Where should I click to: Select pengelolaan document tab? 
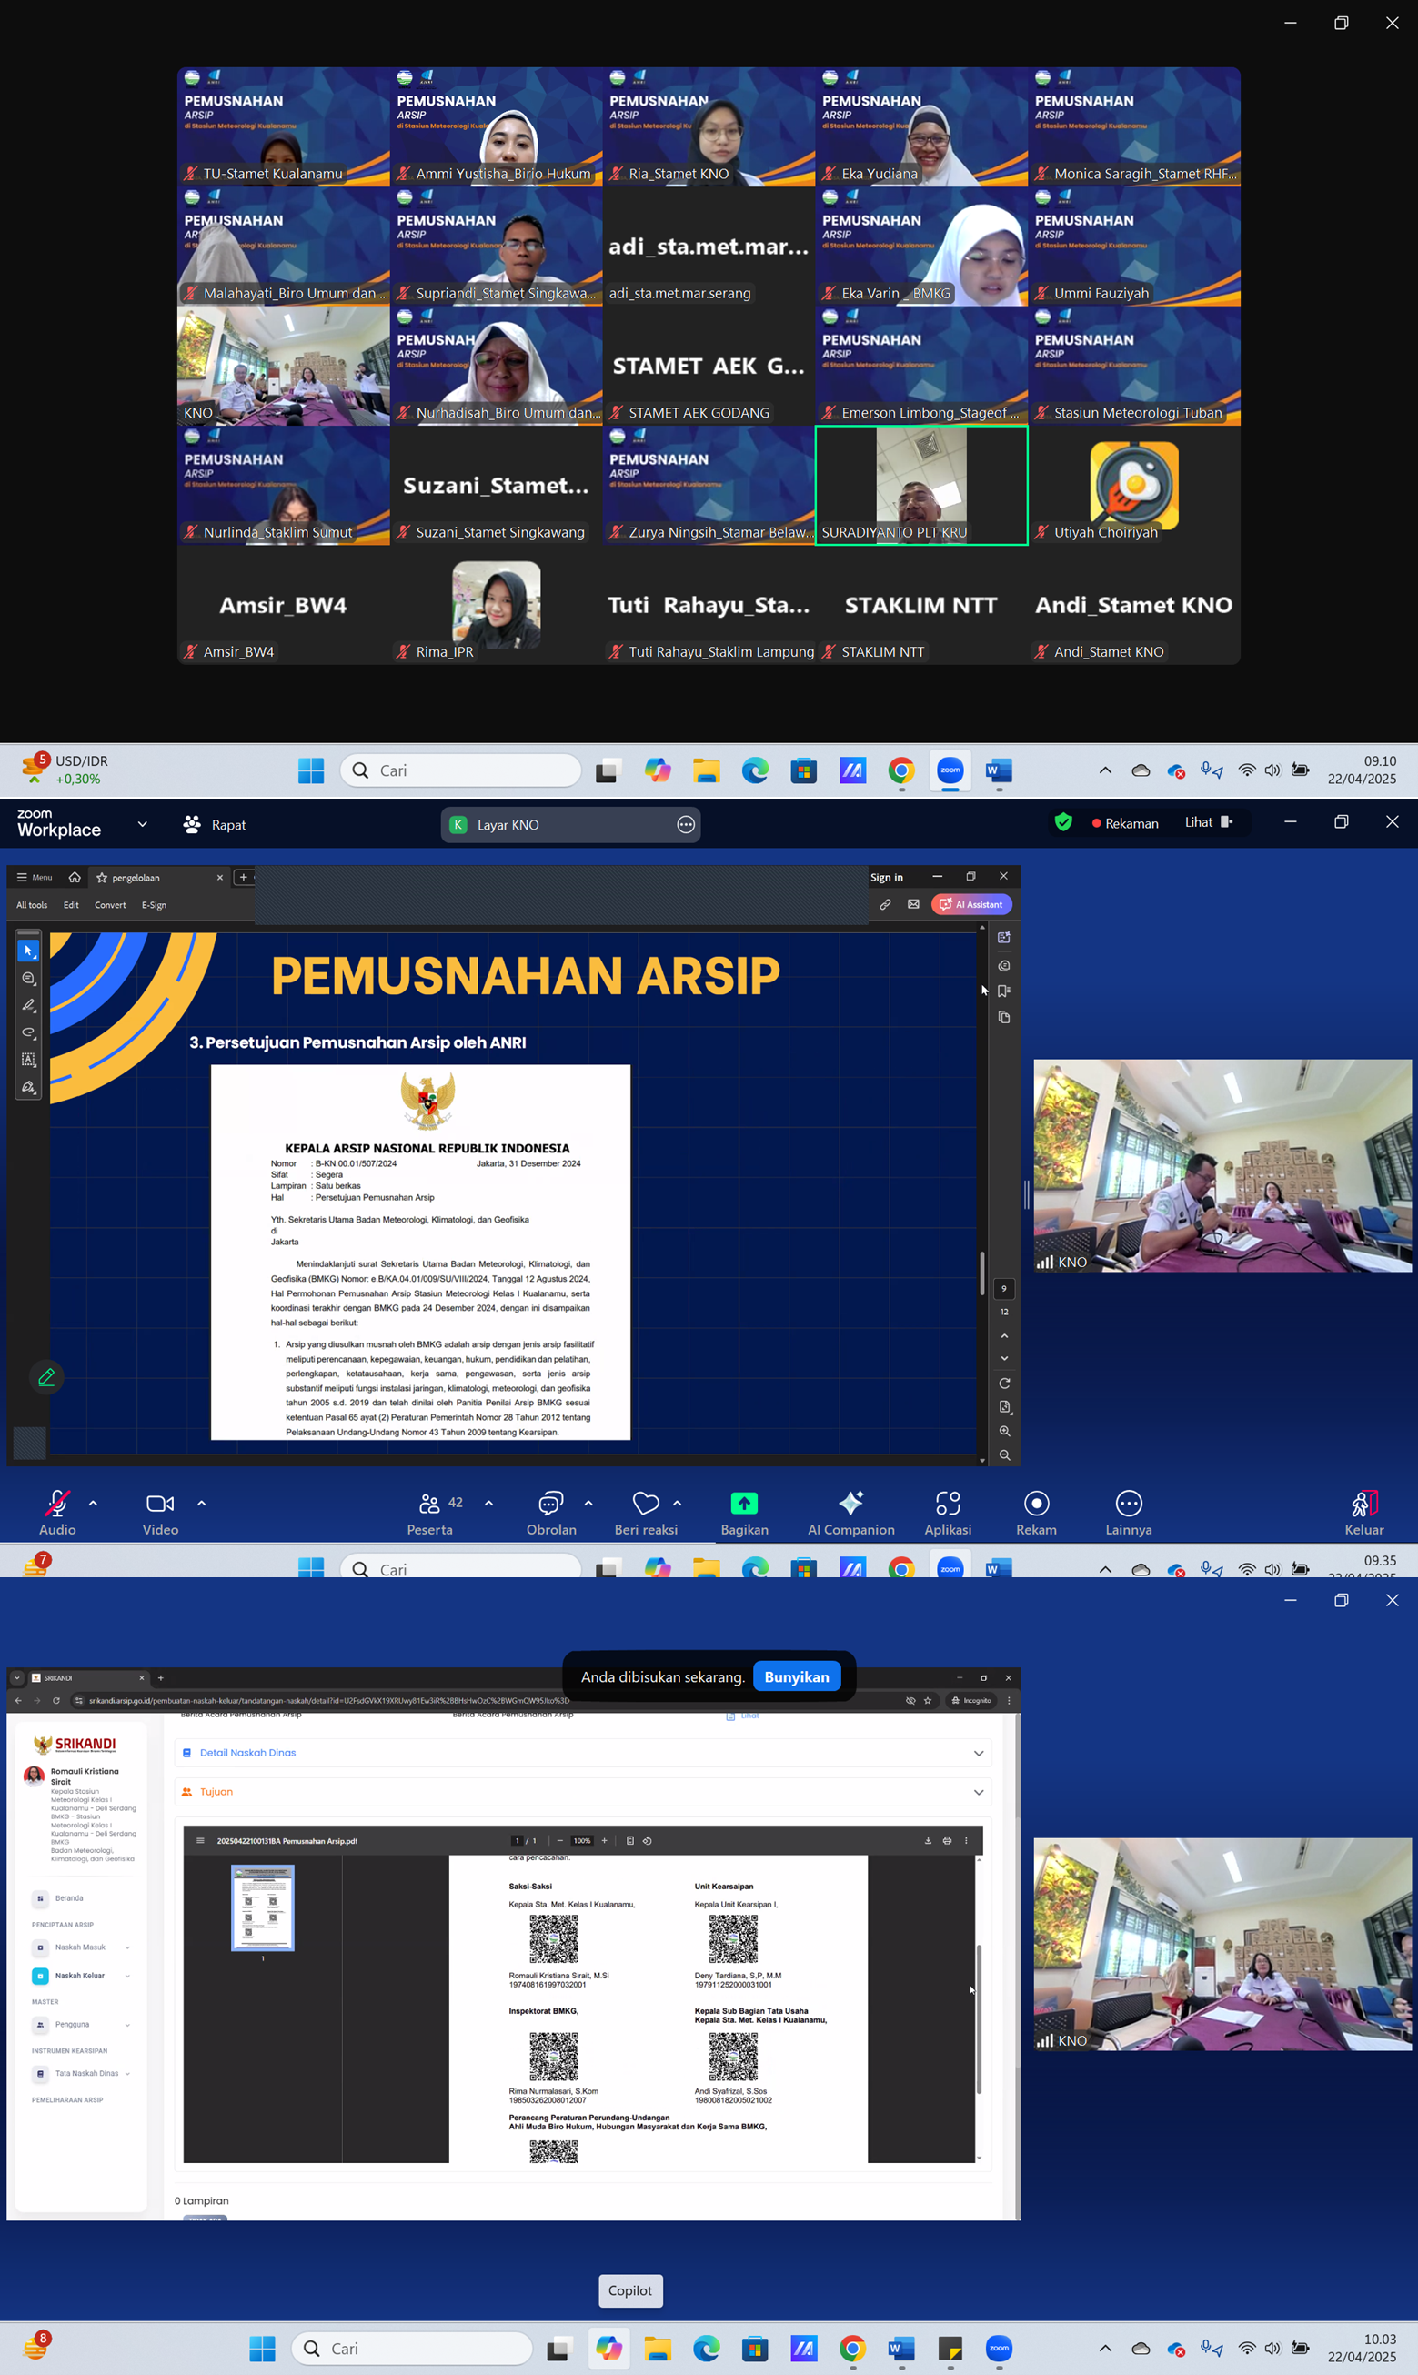pyautogui.click(x=158, y=877)
